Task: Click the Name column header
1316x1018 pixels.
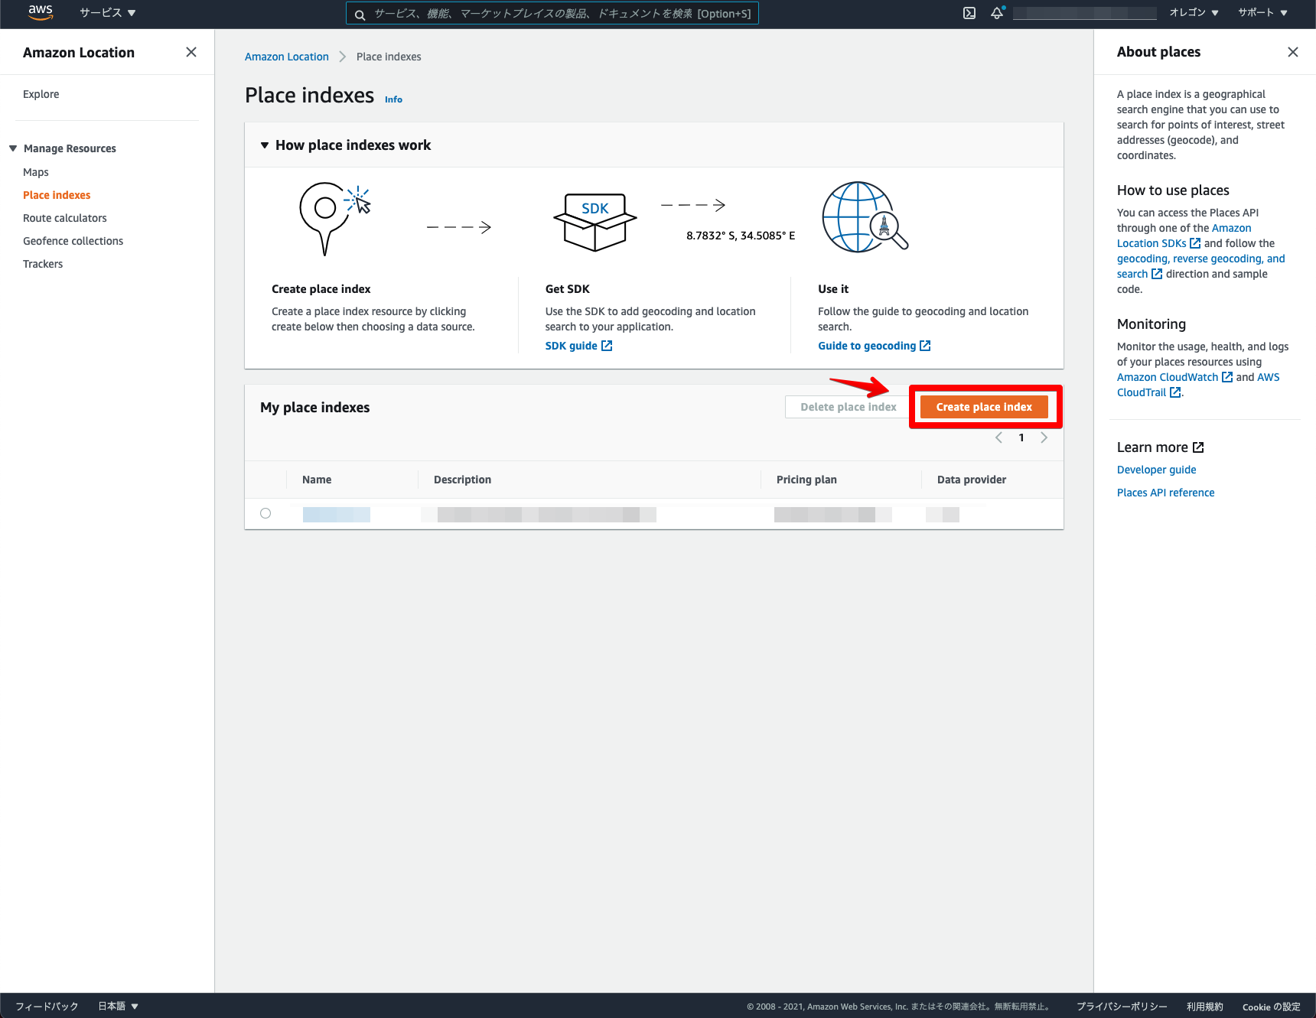Action: (317, 480)
